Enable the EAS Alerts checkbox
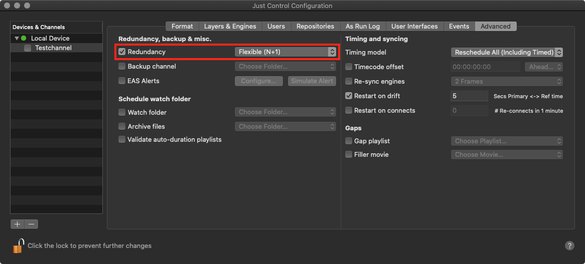Screen dimensions: 585x264 (x=121, y=81)
